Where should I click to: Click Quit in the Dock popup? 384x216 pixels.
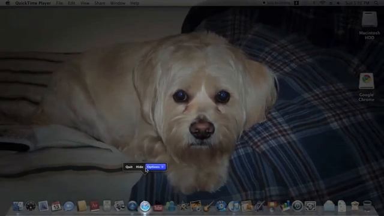coord(129,167)
